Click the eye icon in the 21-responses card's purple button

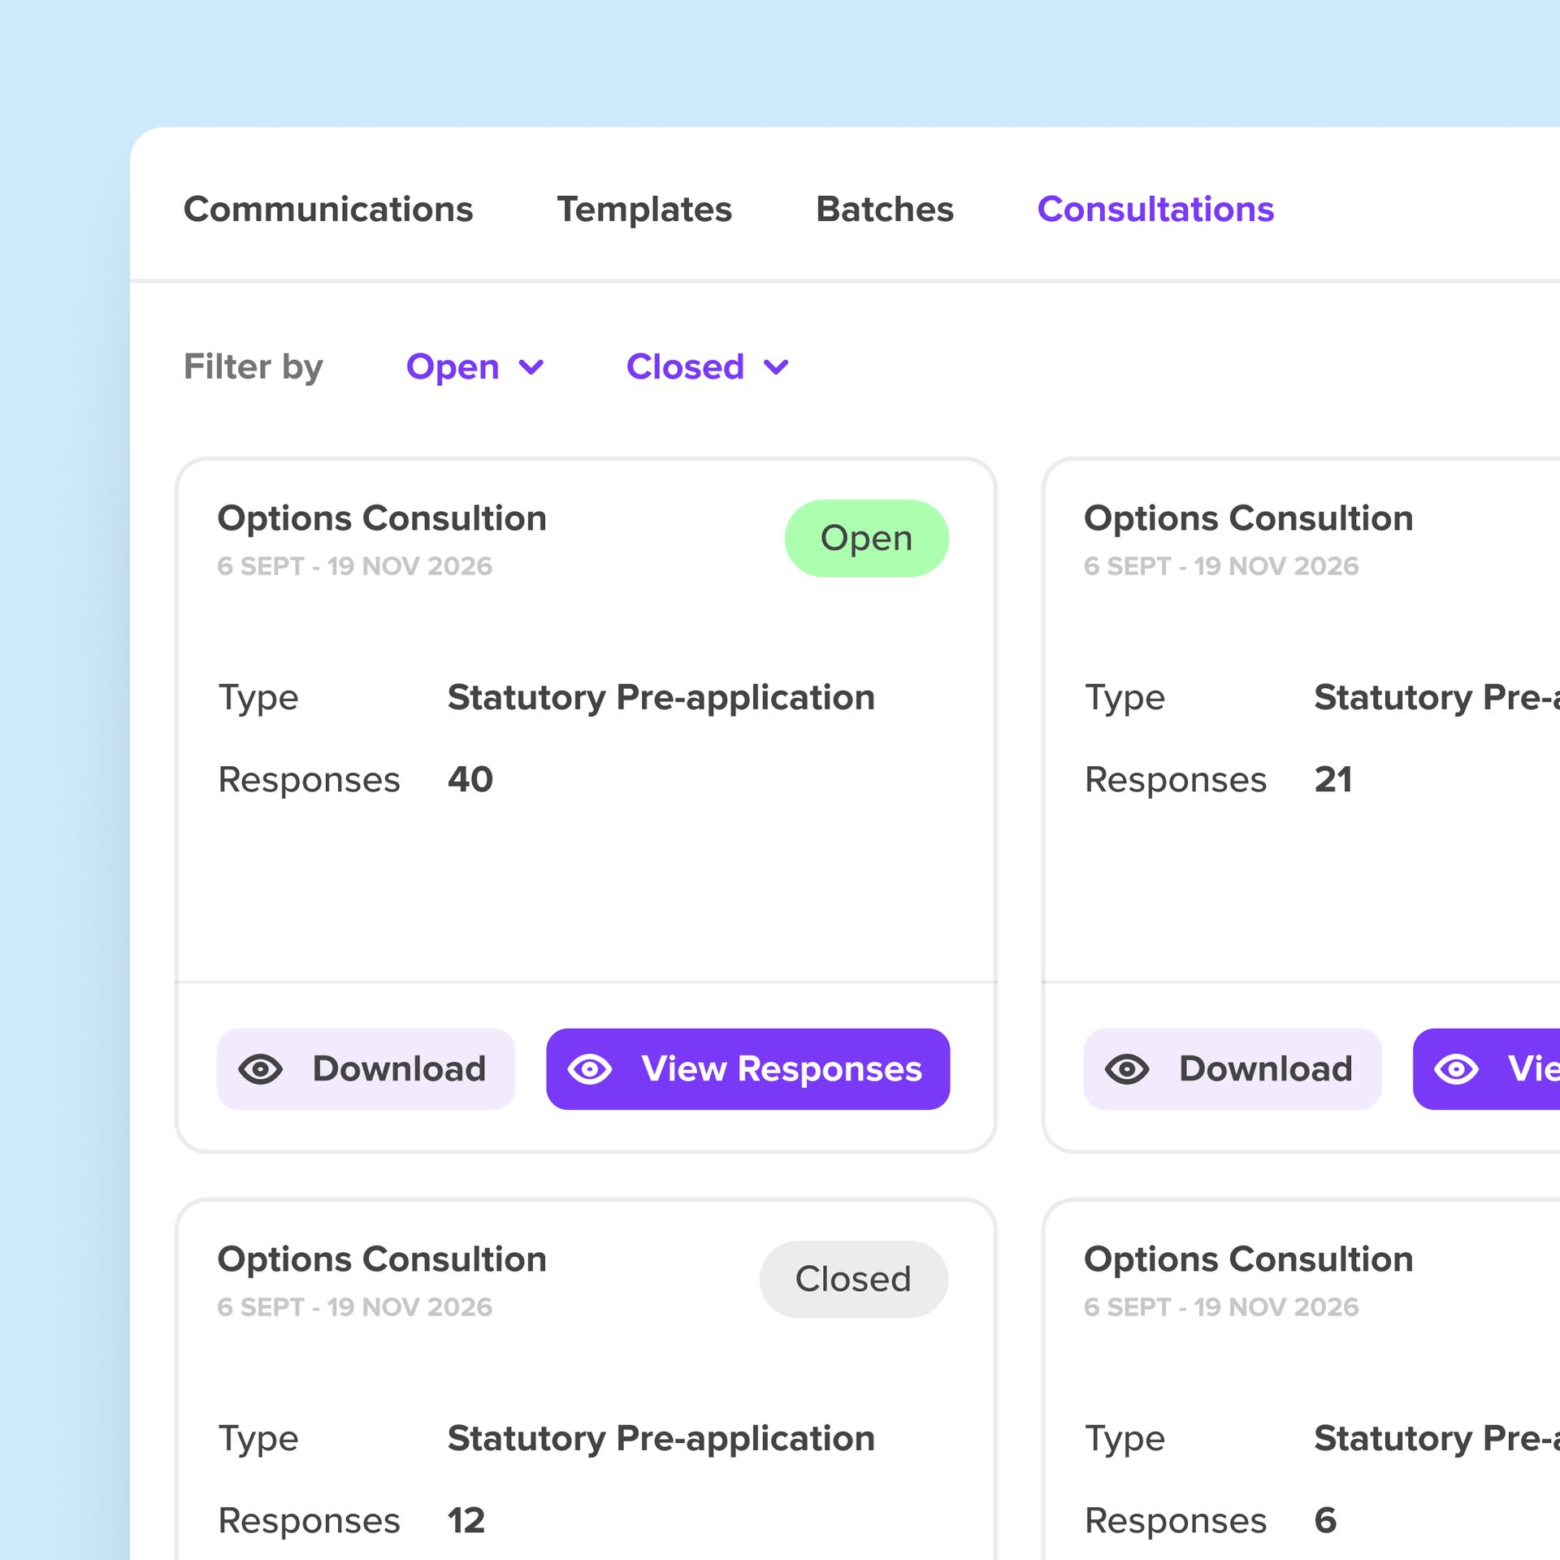(1457, 1068)
